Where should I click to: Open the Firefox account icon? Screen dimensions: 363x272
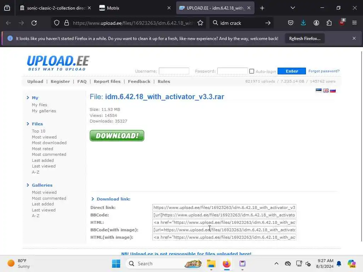tap(316, 23)
